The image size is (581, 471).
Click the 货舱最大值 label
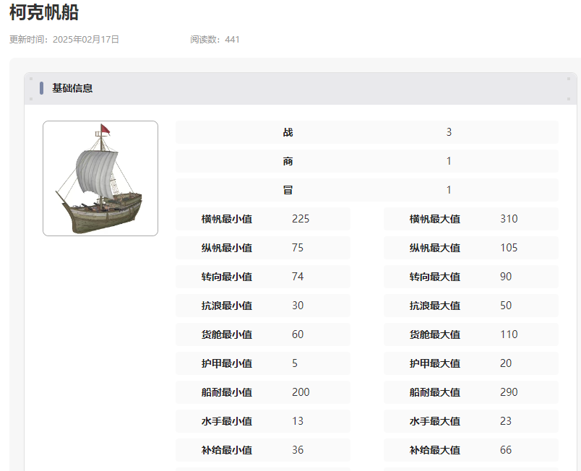(435, 334)
